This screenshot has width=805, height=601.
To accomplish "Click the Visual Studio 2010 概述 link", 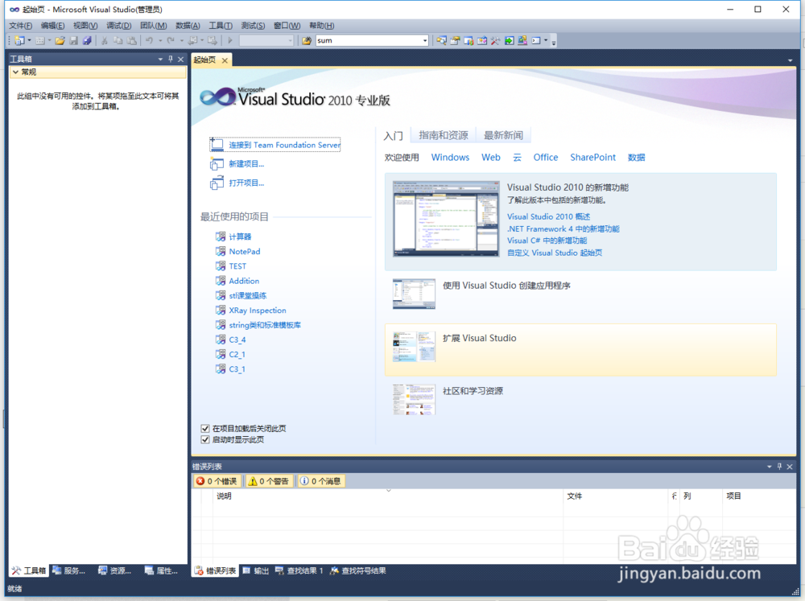I will [548, 216].
